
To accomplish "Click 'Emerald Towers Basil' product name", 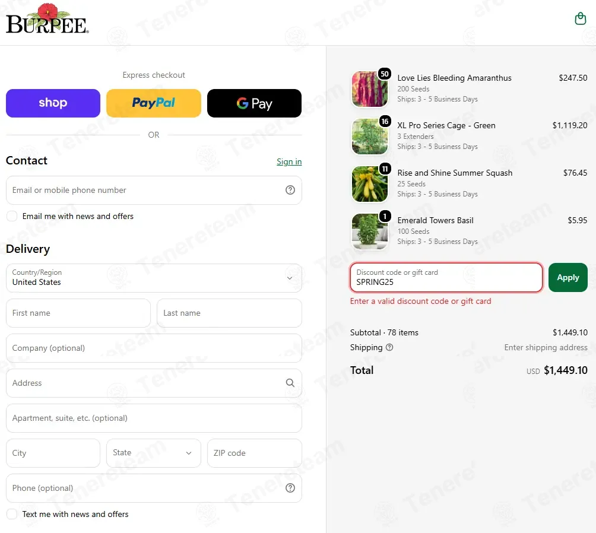I will 435,220.
